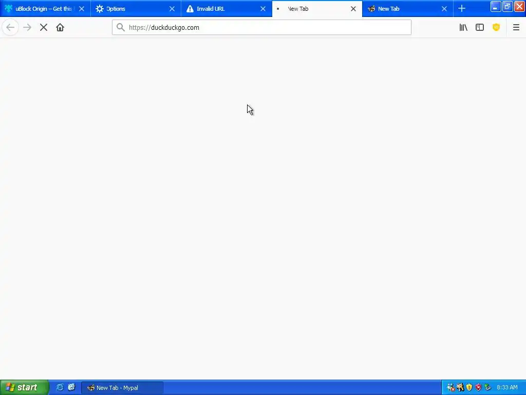Show the sidebar panel
The image size is (526, 395).
pos(480,28)
